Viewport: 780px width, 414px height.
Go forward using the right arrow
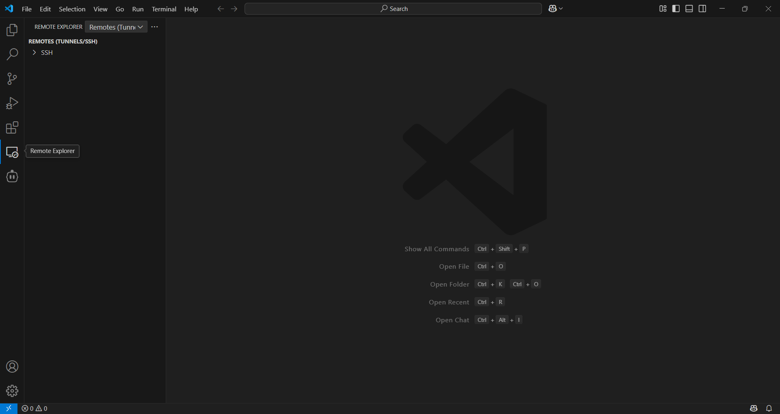(234, 9)
